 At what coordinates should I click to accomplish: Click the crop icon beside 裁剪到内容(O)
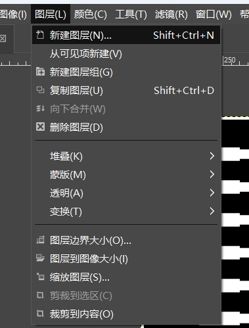pyautogui.click(x=40, y=314)
